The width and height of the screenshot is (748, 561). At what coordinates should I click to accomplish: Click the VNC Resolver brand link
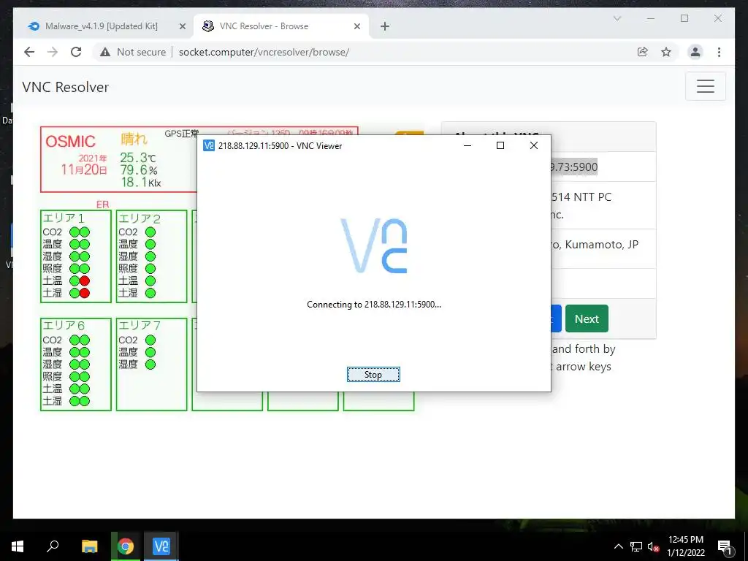click(x=65, y=87)
